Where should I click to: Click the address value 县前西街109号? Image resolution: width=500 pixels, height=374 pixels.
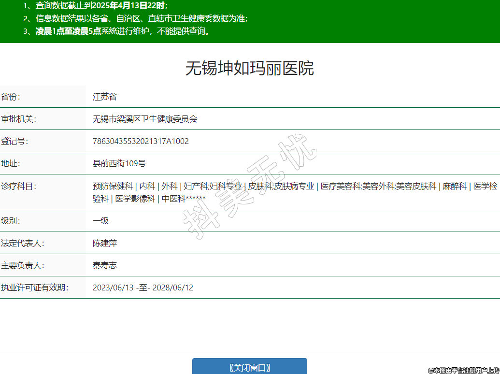tap(119, 163)
